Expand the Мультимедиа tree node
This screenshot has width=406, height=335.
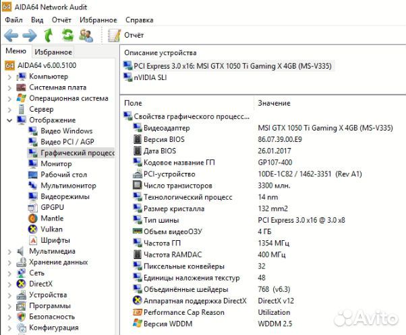pos(9,252)
